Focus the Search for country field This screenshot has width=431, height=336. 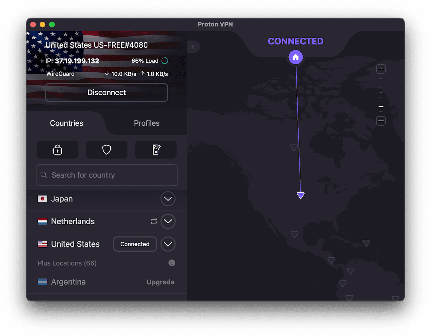point(107,175)
